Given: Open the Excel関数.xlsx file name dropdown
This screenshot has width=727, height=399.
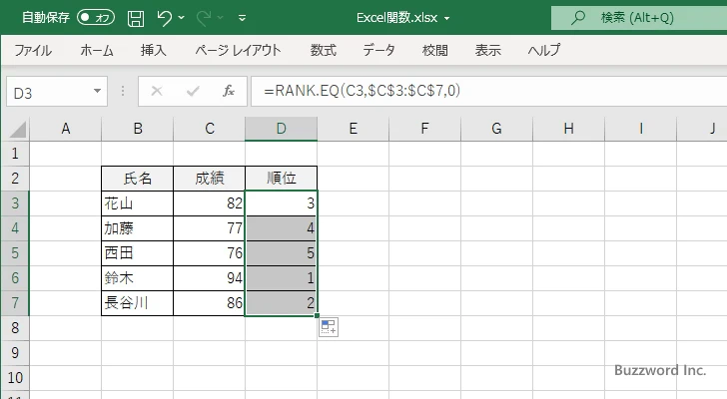Looking at the screenshot, I should coord(447,18).
